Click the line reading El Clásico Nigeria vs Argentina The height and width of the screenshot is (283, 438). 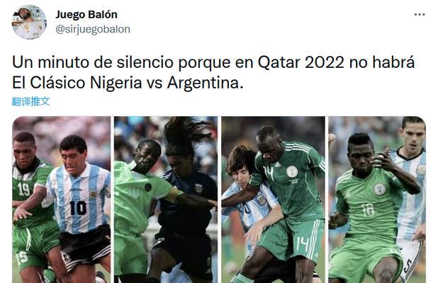point(128,83)
